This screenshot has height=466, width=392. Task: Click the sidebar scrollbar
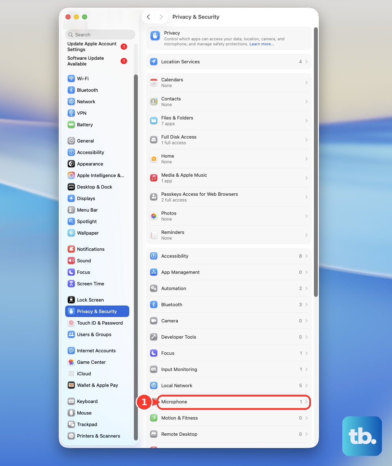[x=136, y=257]
